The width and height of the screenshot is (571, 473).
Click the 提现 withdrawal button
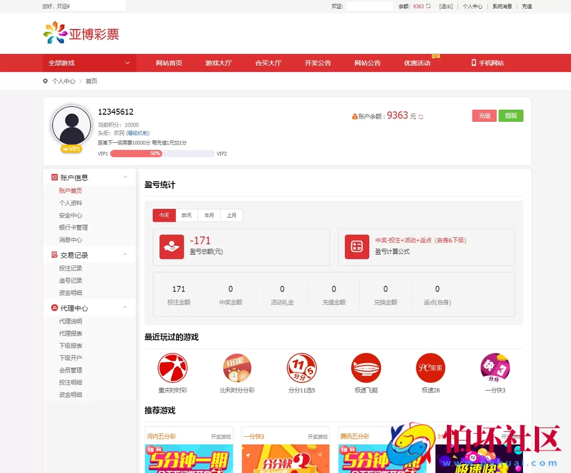(x=511, y=116)
